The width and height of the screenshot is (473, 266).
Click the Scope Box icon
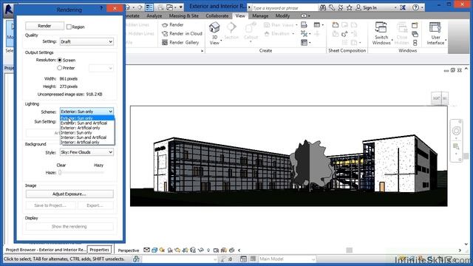click(317, 34)
